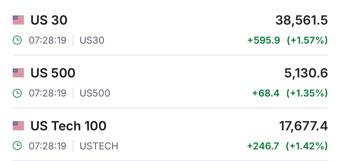The height and width of the screenshot is (161, 341).
Task: Select the US500 ticker symbol
Action: click(x=95, y=93)
